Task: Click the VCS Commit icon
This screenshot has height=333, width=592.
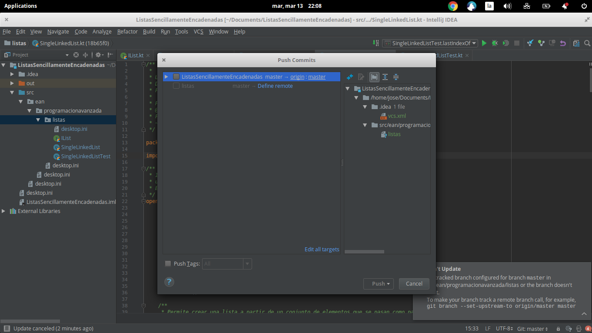Action: tap(541, 43)
